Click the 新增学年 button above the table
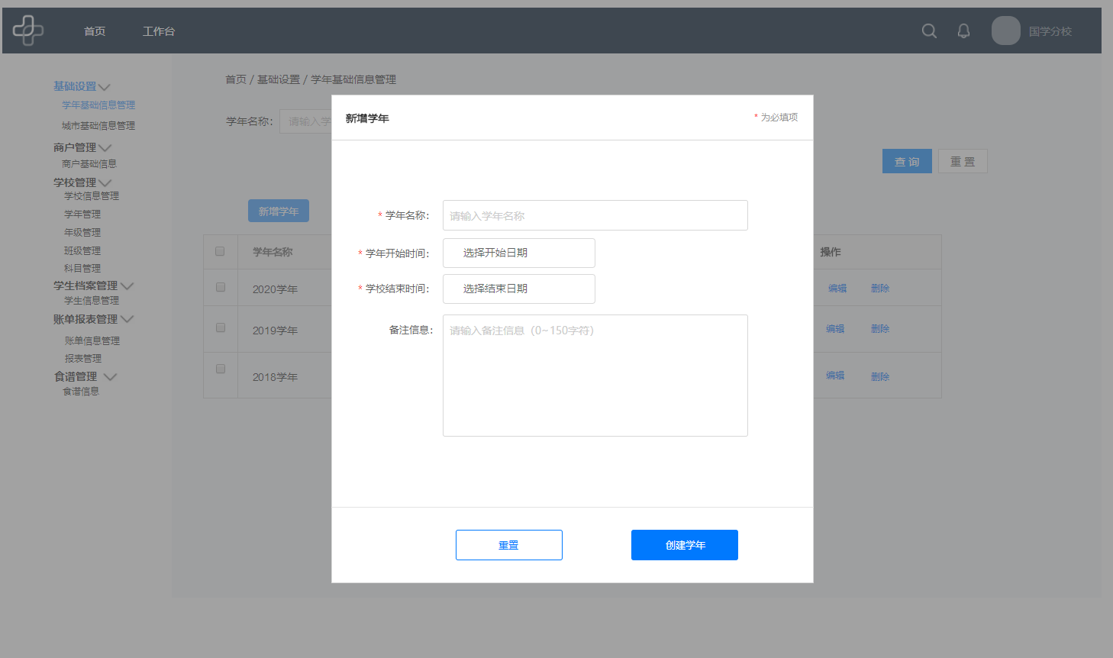The image size is (1113, 658). [279, 211]
